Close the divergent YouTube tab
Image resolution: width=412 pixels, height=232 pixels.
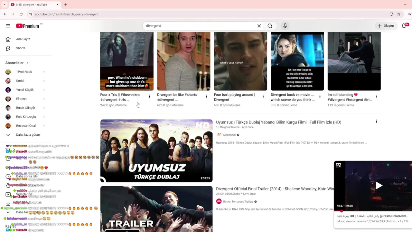58,5
